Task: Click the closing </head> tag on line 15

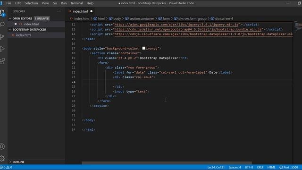Action: [x=89, y=39]
